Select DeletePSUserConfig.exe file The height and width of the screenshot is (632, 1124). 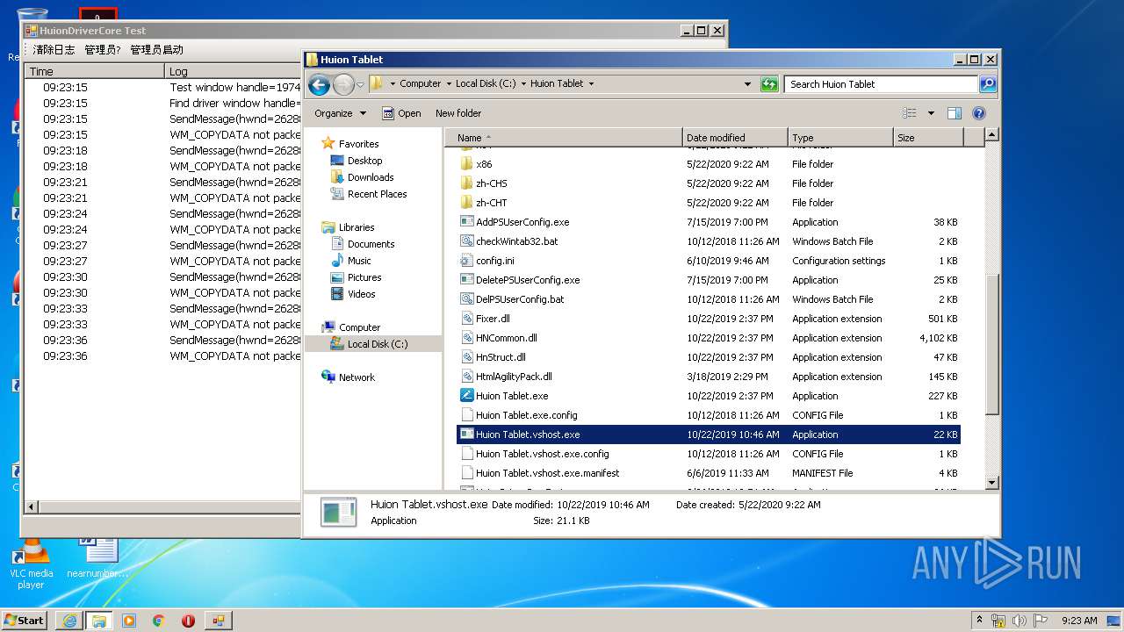(x=528, y=280)
